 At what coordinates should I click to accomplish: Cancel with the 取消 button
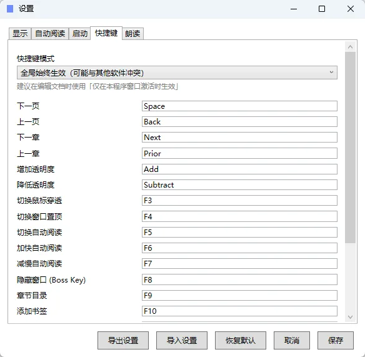click(x=292, y=341)
